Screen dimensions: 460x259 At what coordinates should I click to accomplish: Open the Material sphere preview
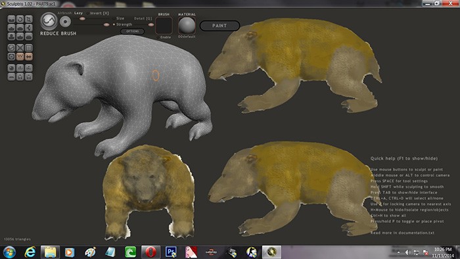coord(187,26)
